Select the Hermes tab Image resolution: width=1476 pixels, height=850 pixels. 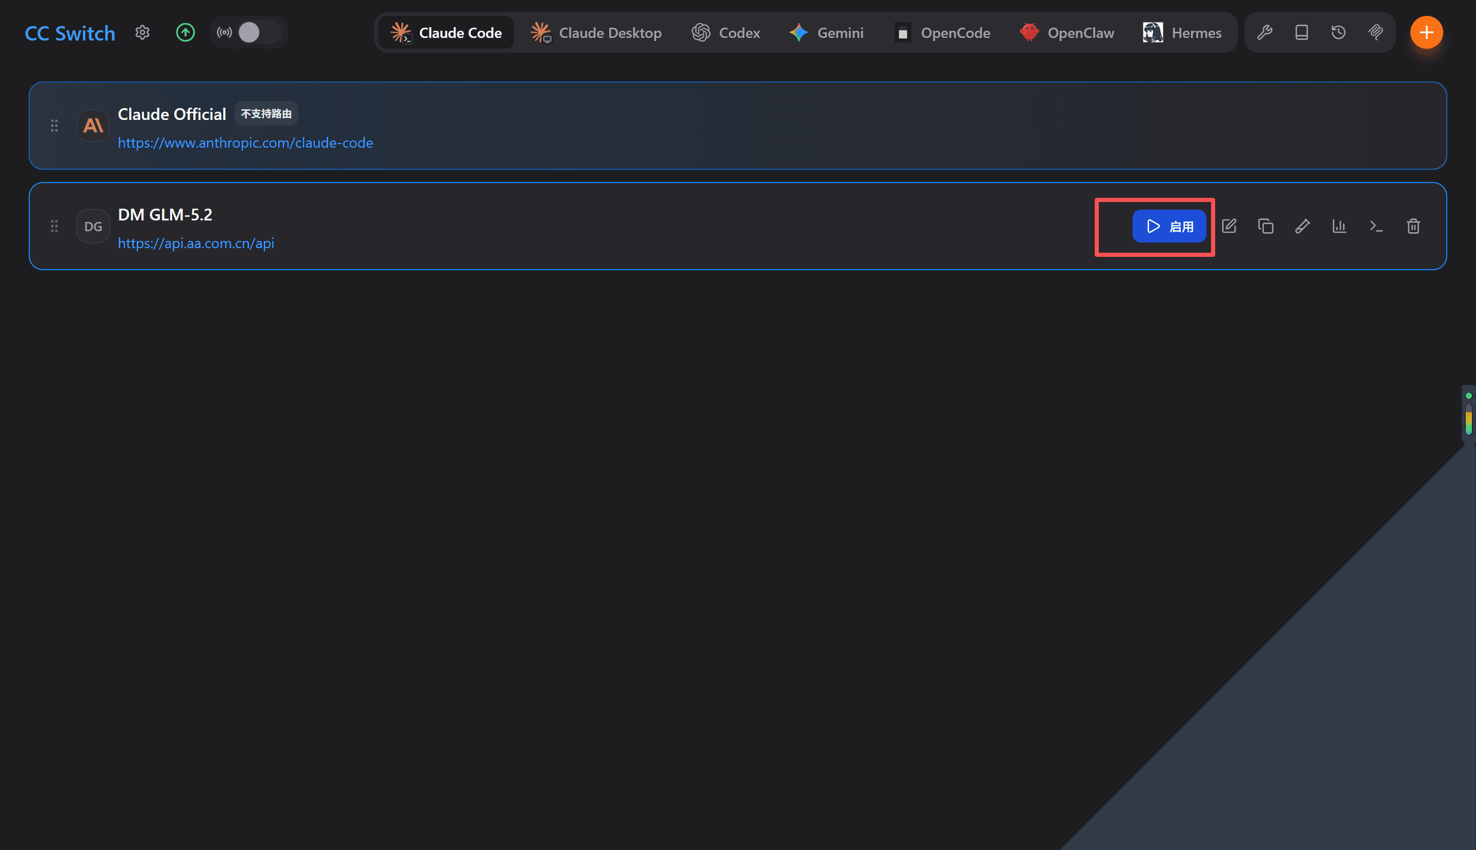tap(1182, 33)
